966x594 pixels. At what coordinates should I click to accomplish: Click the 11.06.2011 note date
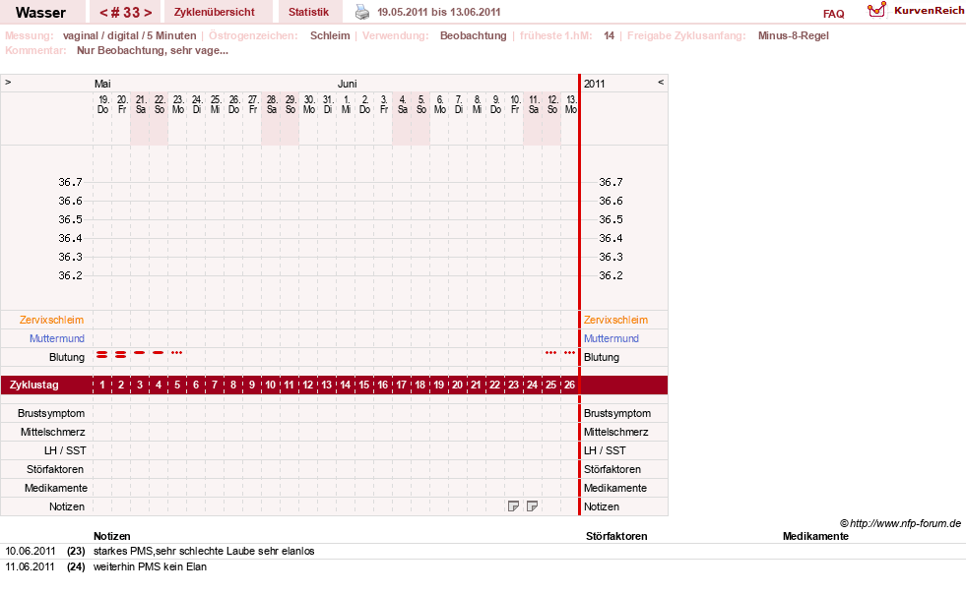click(31, 566)
